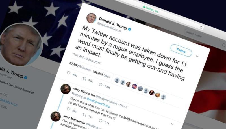Click the @realDonaldTrump mention in Replying to
The width and height of the screenshot is (226, 129).
[x=98, y=103]
